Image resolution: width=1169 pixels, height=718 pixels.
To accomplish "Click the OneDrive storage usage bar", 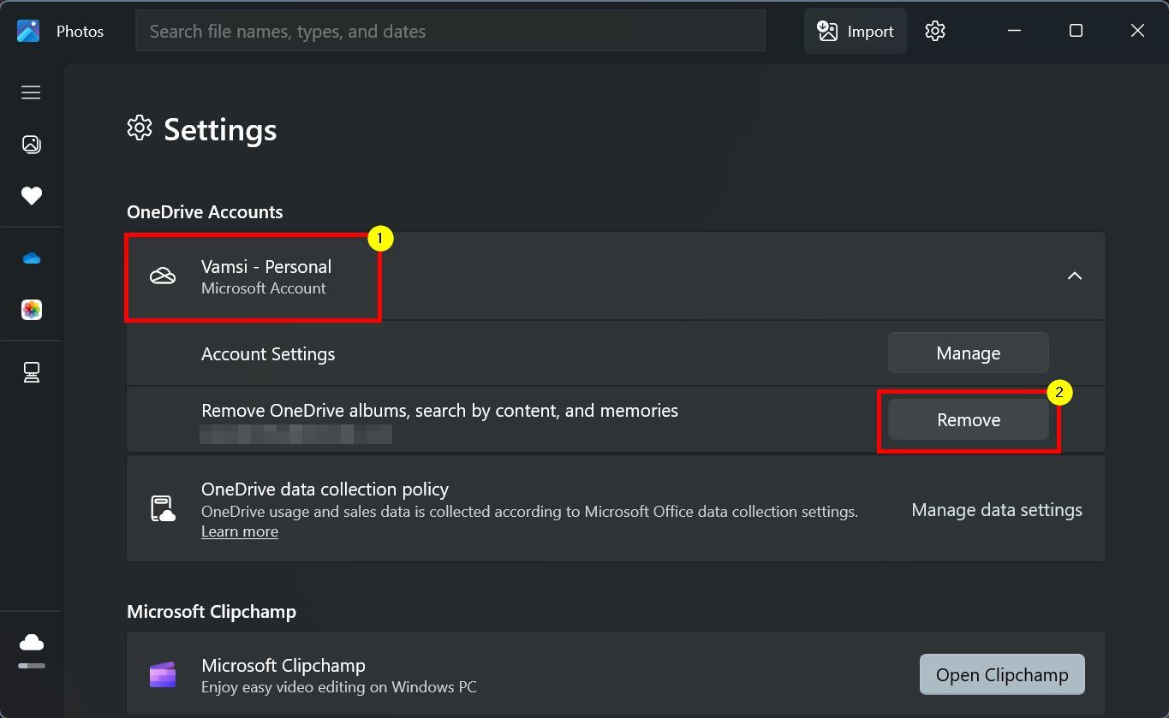I will pos(32,665).
